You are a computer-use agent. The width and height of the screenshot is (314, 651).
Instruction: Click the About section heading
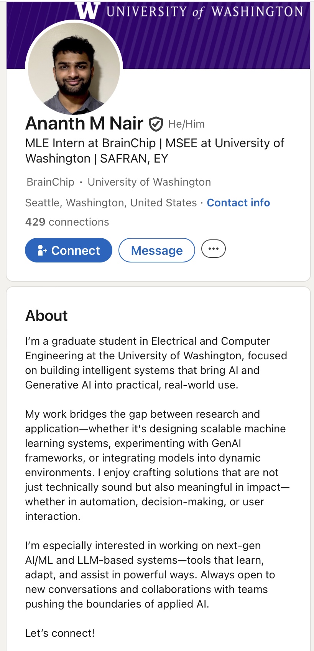[x=46, y=316]
